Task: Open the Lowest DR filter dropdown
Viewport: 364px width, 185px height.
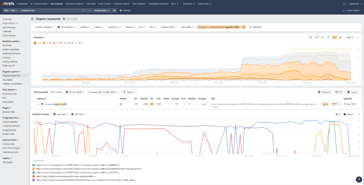Action: (115, 27)
